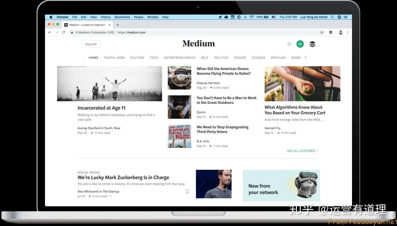Click the protest sign article thumbnail

(179, 136)
